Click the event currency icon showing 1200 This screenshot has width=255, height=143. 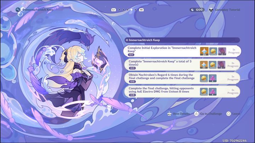[x=193, y=10]
